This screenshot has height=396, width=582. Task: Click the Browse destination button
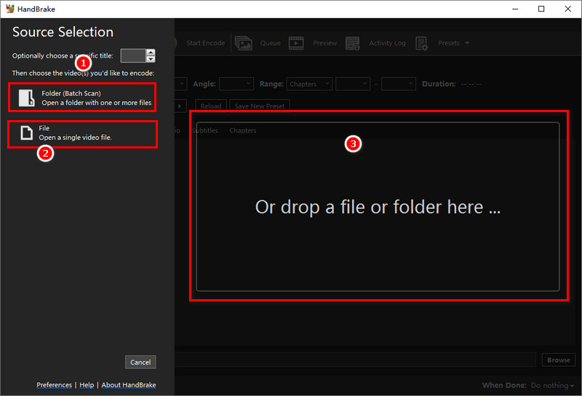559,360
